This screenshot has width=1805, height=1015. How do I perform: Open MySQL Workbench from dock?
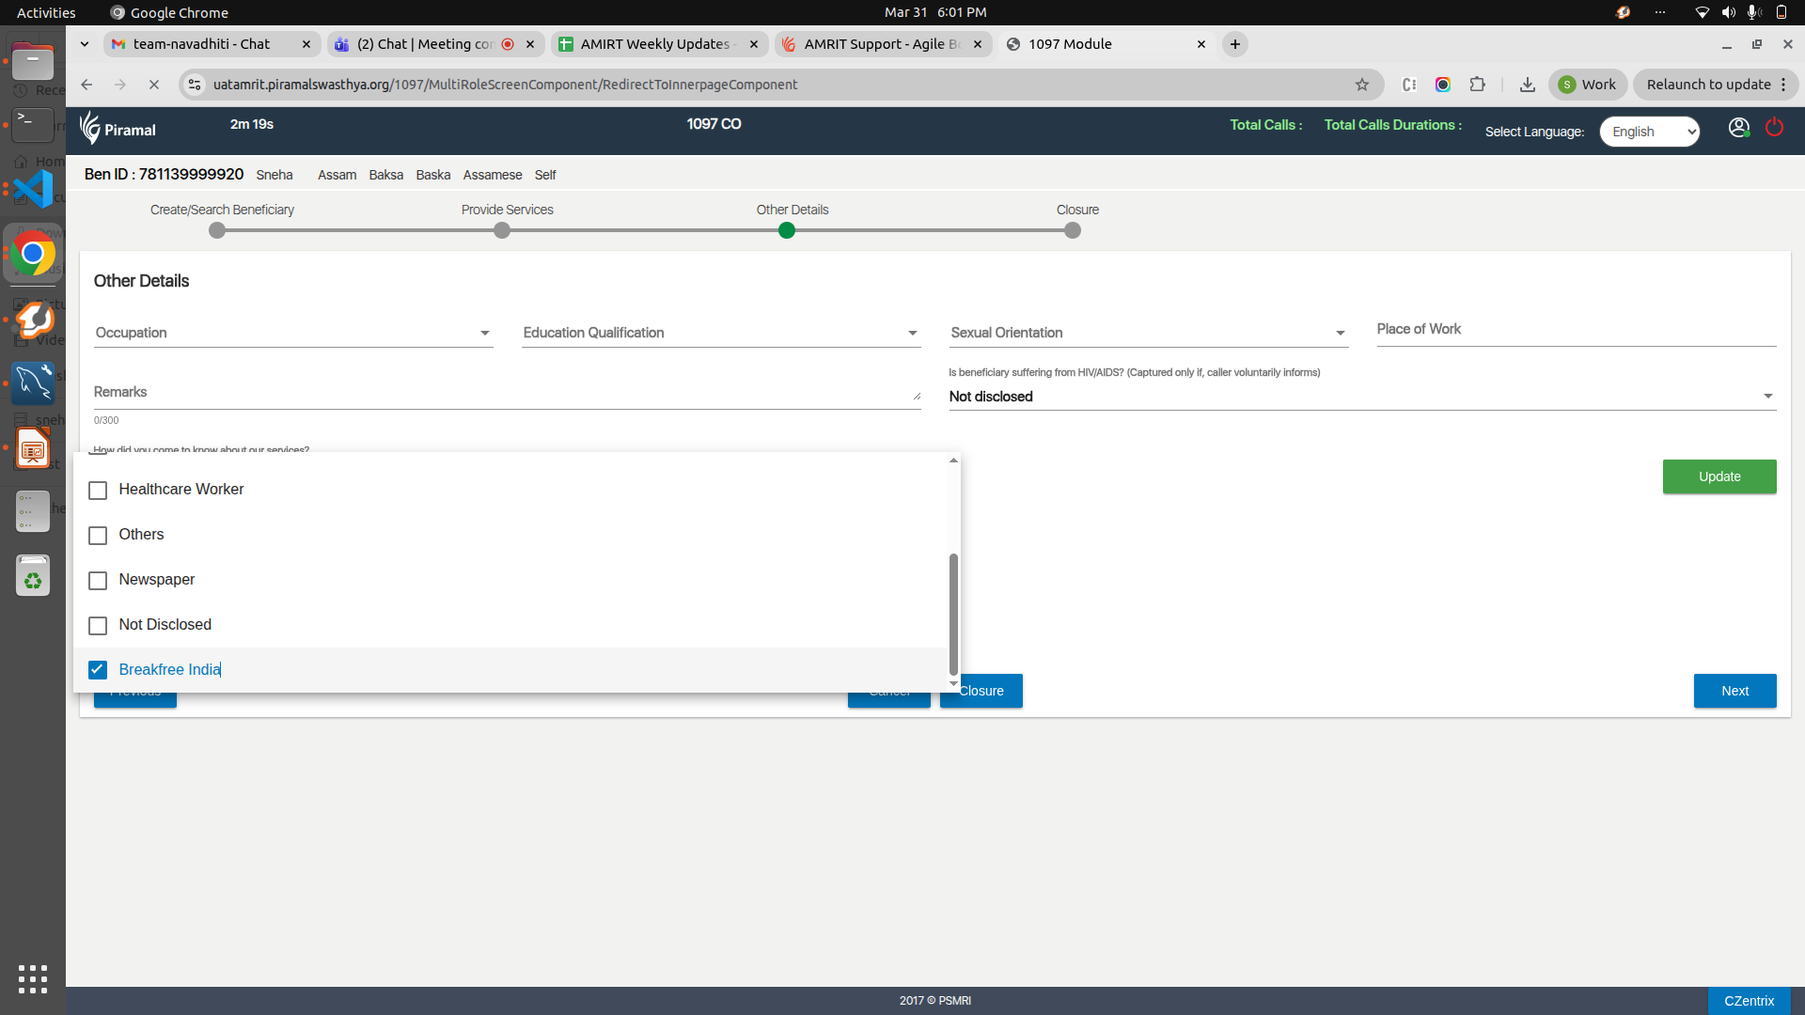pyautogui.click(x=33, y=383)
